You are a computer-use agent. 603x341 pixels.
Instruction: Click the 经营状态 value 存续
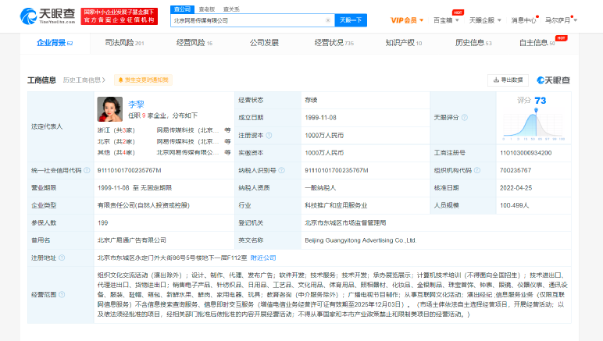(311, 100)
